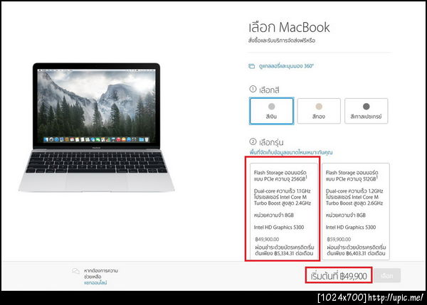Click the ฿59,900.00 price in second model
Image resolution: width=427 pixels, height=305 pixels.
pyautogui.click(x=339, y=239)
